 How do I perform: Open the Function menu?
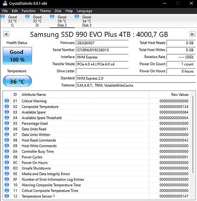pos(29,11)
